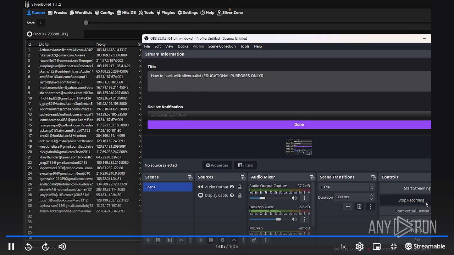Open SilverBullet Proxies tab
This screenshot has height=255, width=454.
coord(57,12)
